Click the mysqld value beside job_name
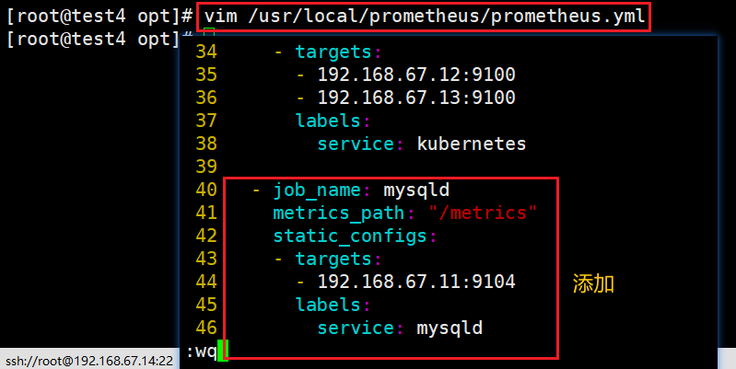The height and width of the screenshot is (369, 736). [416, 190]
